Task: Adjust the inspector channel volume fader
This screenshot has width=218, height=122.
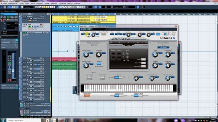Action: point(13,70)
